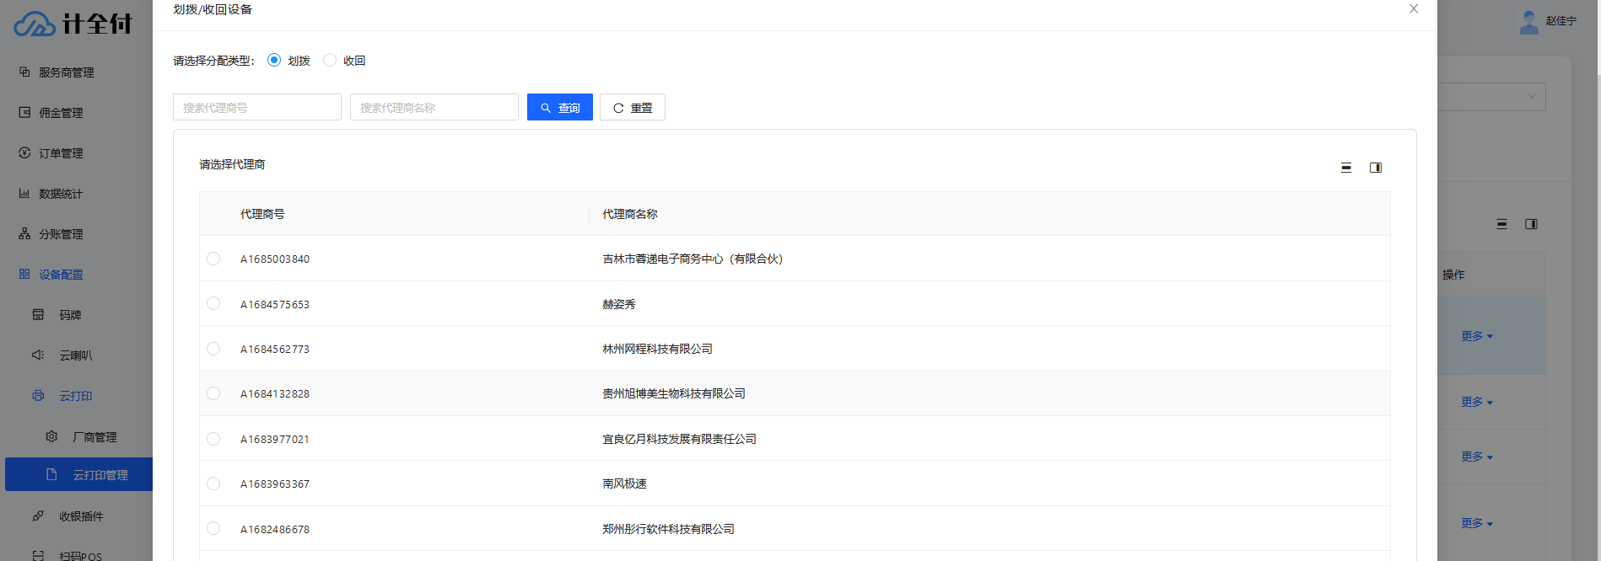
Task: Select agent A1685003840 radio button
Action: [213, 259]
